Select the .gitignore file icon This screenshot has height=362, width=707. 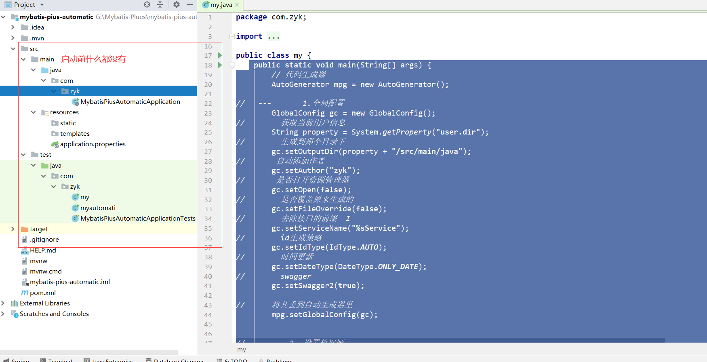(25, 240)
